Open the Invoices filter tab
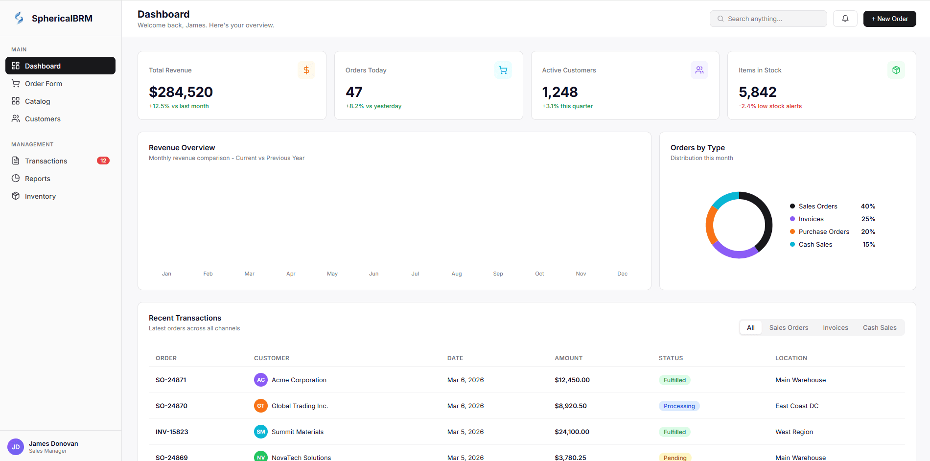The height and width of the screenshot is (461, 930). (835, 327)
